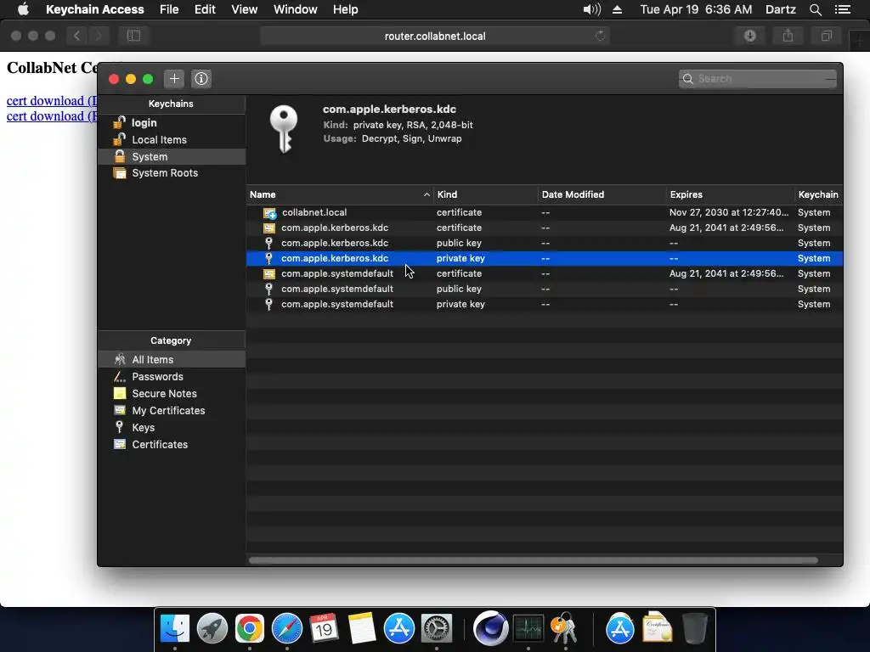The image size is (870, 652).
Task: Open Finder from the Dock
Action: click(x=175, y=629)
